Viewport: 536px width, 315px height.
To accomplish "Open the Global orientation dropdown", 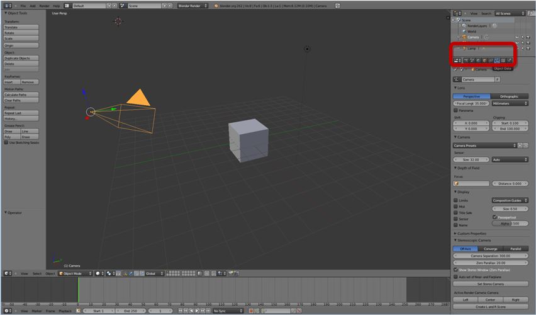I will 155,273.
